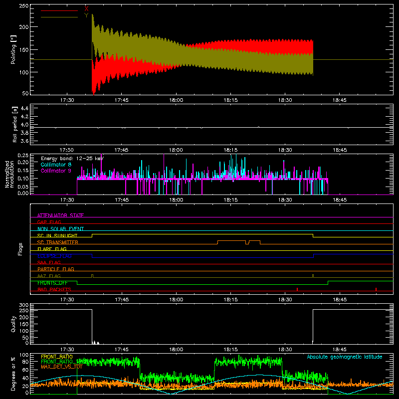Select the cyan 'Collimator 8' legend entry
Viewport: 399px width, 399px height.
click(56, 165)
